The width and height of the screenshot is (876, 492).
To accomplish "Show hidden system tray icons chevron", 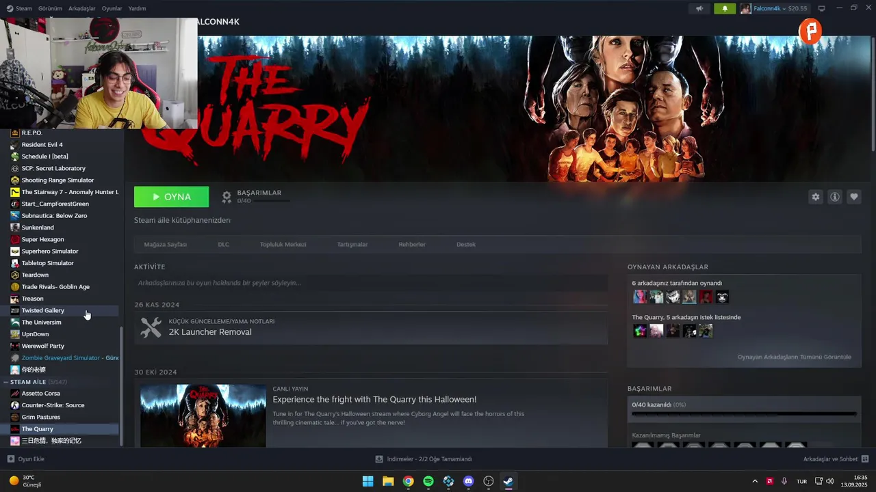I will 755,481.
